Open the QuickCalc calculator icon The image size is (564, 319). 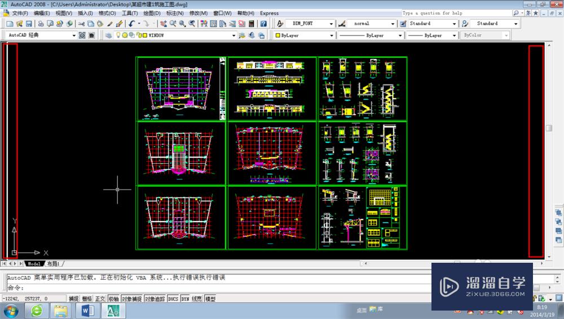pos(252,24)
